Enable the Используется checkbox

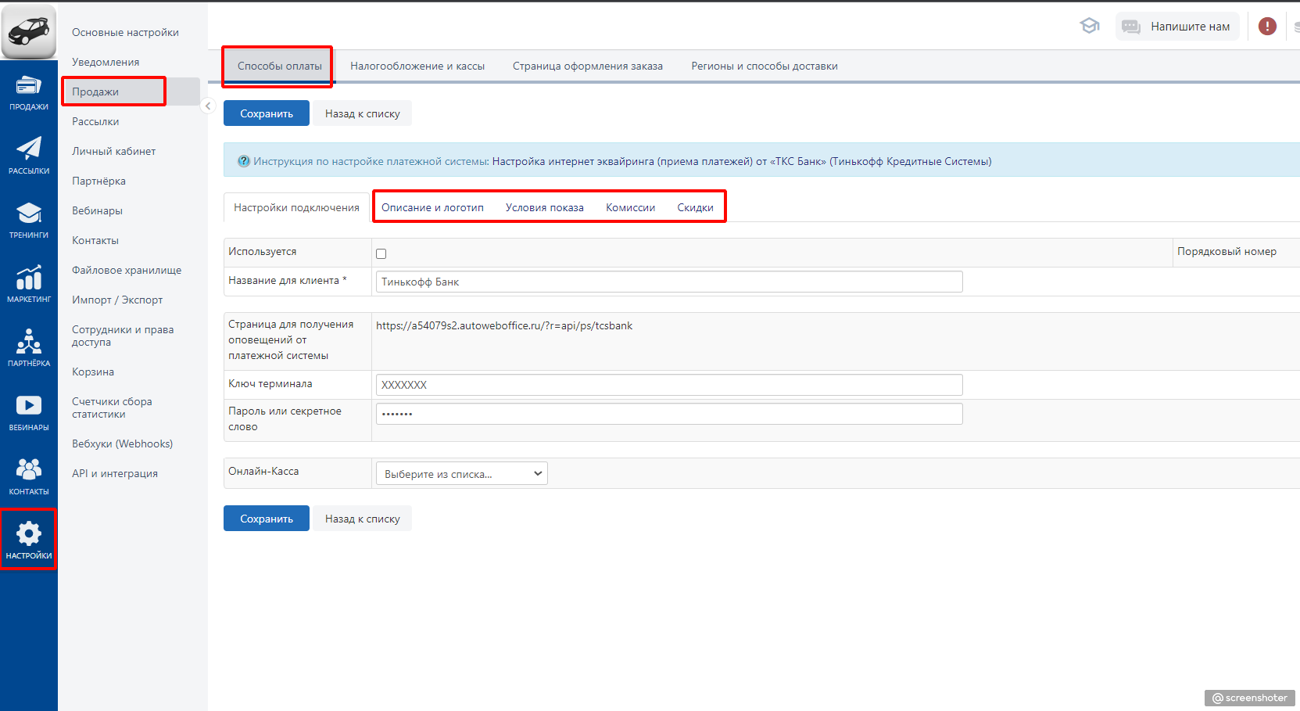[x=381, y=253]
